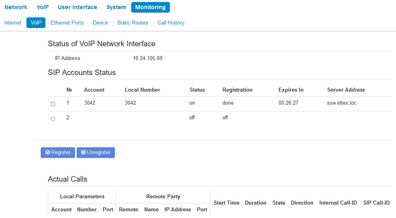Check the box for SIP account 1

[x=53, y=104]
